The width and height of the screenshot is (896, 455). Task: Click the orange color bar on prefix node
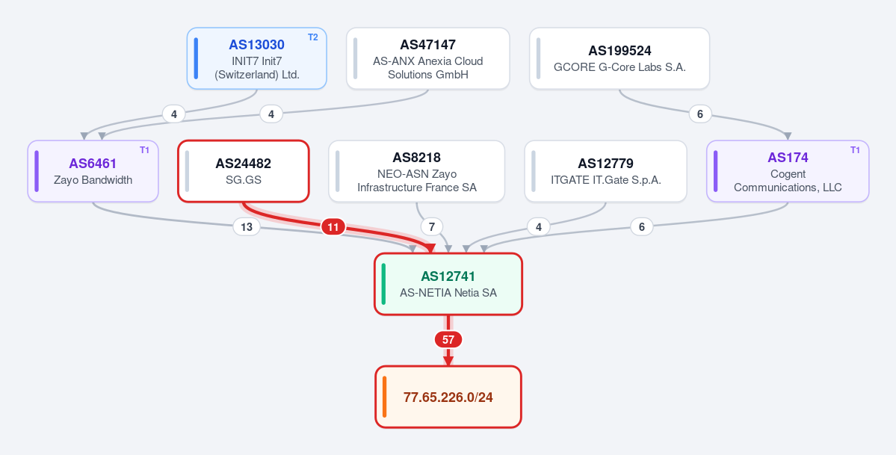point(385,397)
